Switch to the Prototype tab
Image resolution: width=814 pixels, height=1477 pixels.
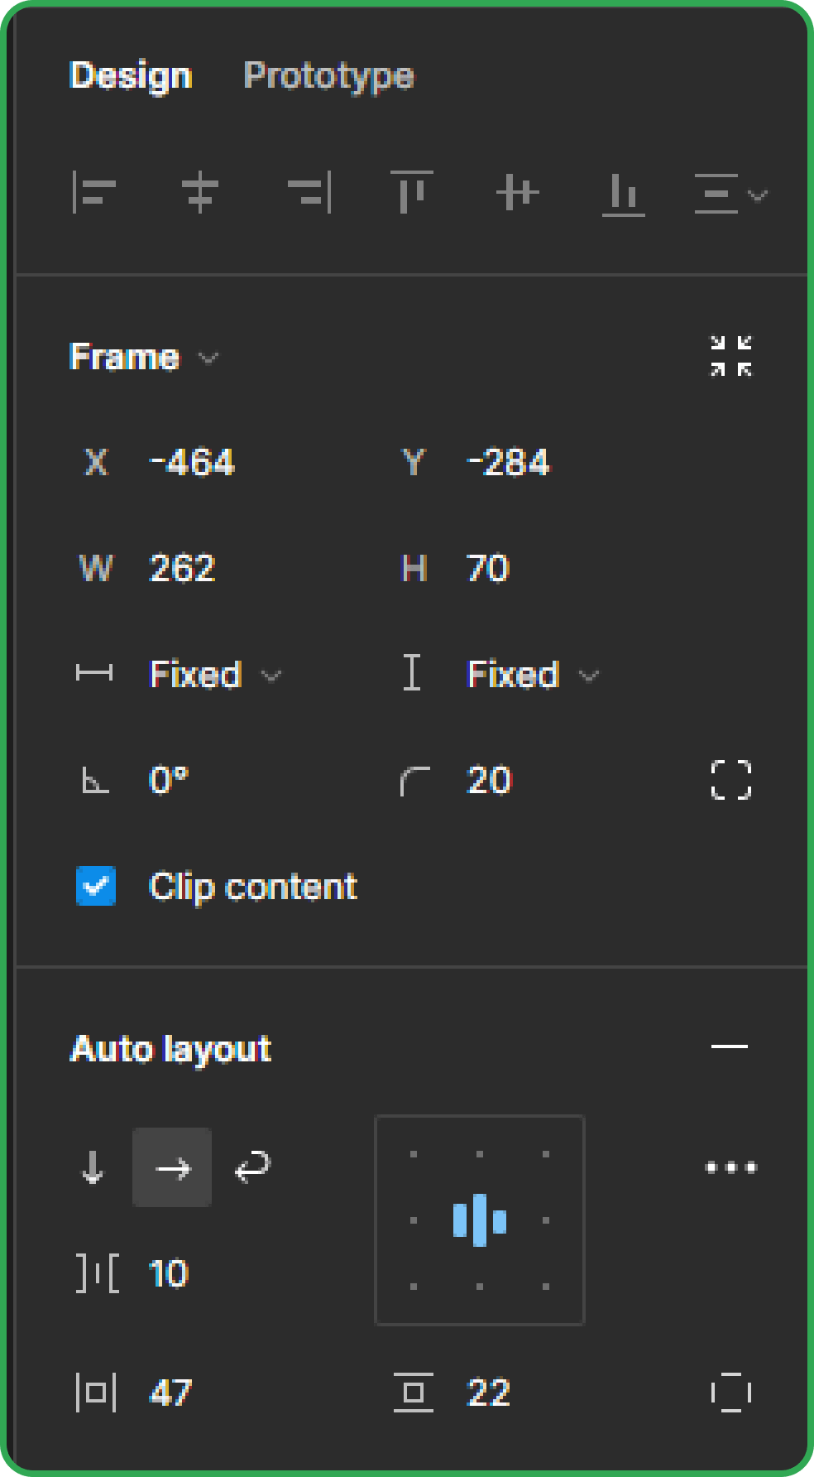[328, 77]
